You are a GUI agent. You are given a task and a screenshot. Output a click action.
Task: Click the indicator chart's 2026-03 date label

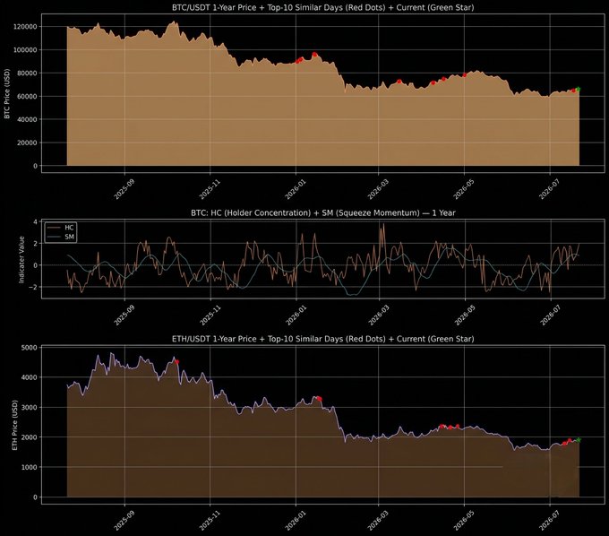[x=378, y=316]
